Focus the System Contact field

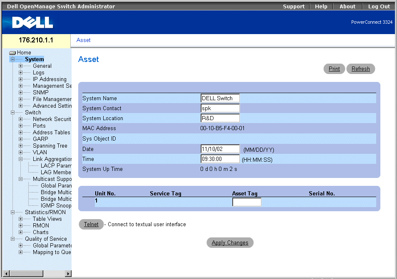click(220, 108)
